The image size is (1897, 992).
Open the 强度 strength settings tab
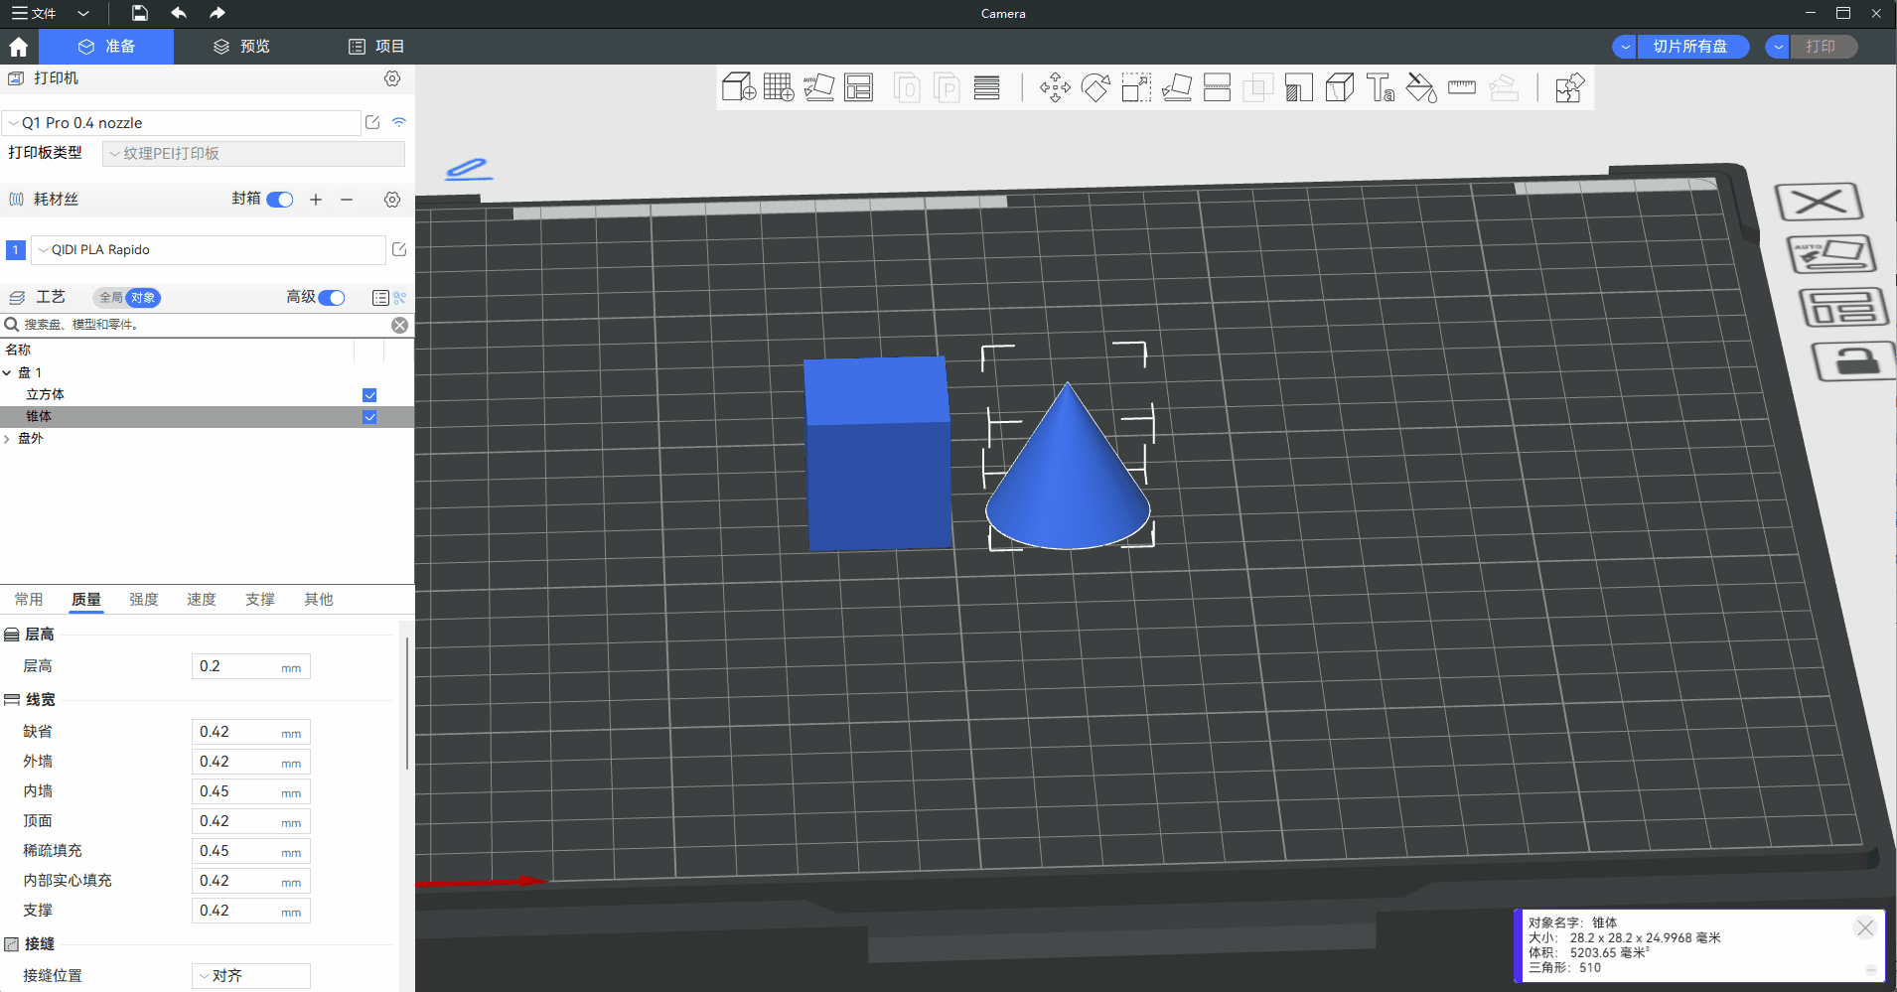[x=144, y=600]
